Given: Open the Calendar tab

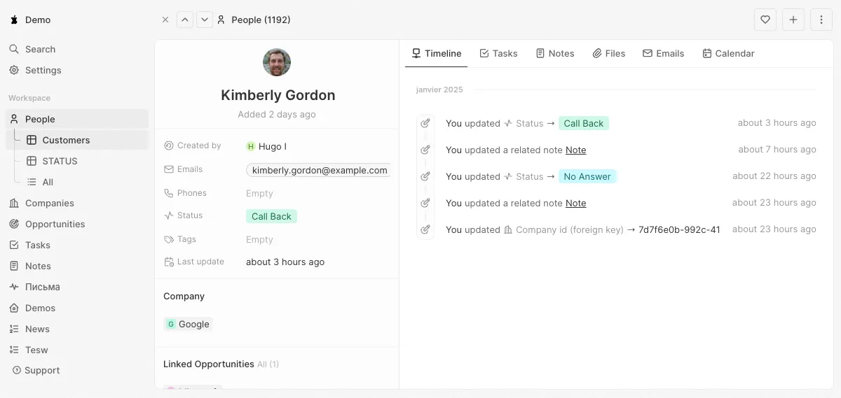Looking at the screenshot, I should (728, 53).
